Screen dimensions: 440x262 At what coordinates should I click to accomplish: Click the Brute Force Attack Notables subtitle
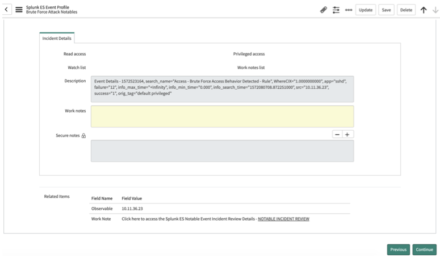(x=52, y=12)
